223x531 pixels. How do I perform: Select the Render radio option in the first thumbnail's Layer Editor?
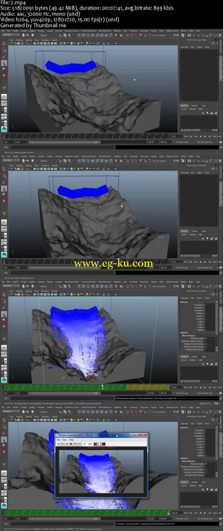(x=195, y=106)
